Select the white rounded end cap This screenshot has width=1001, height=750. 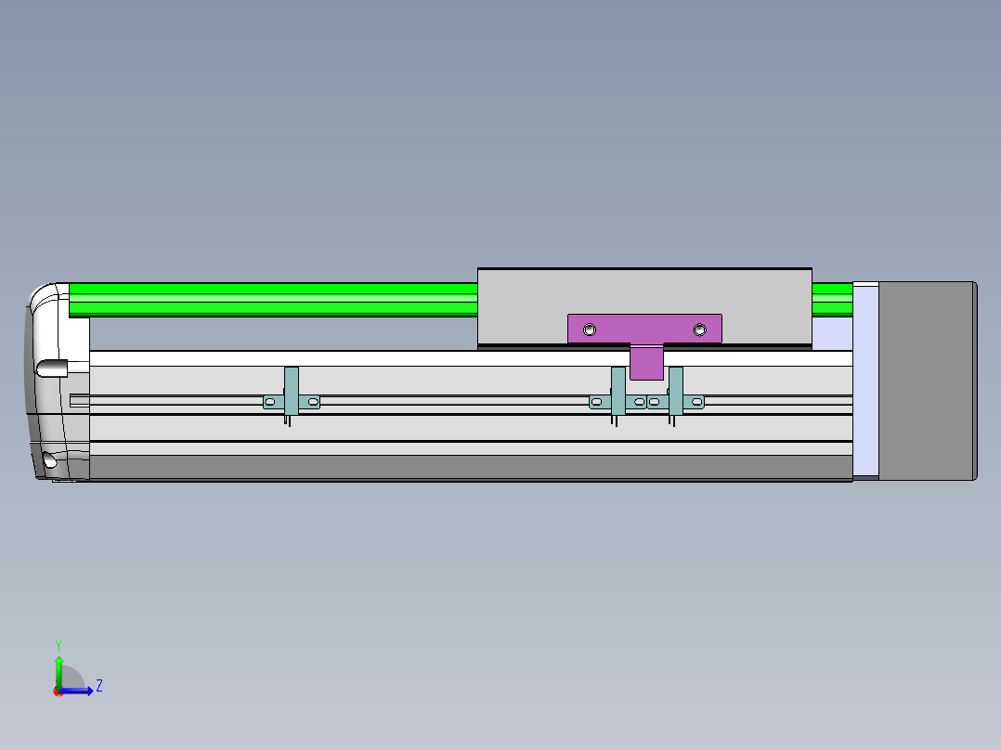point(58,381)
